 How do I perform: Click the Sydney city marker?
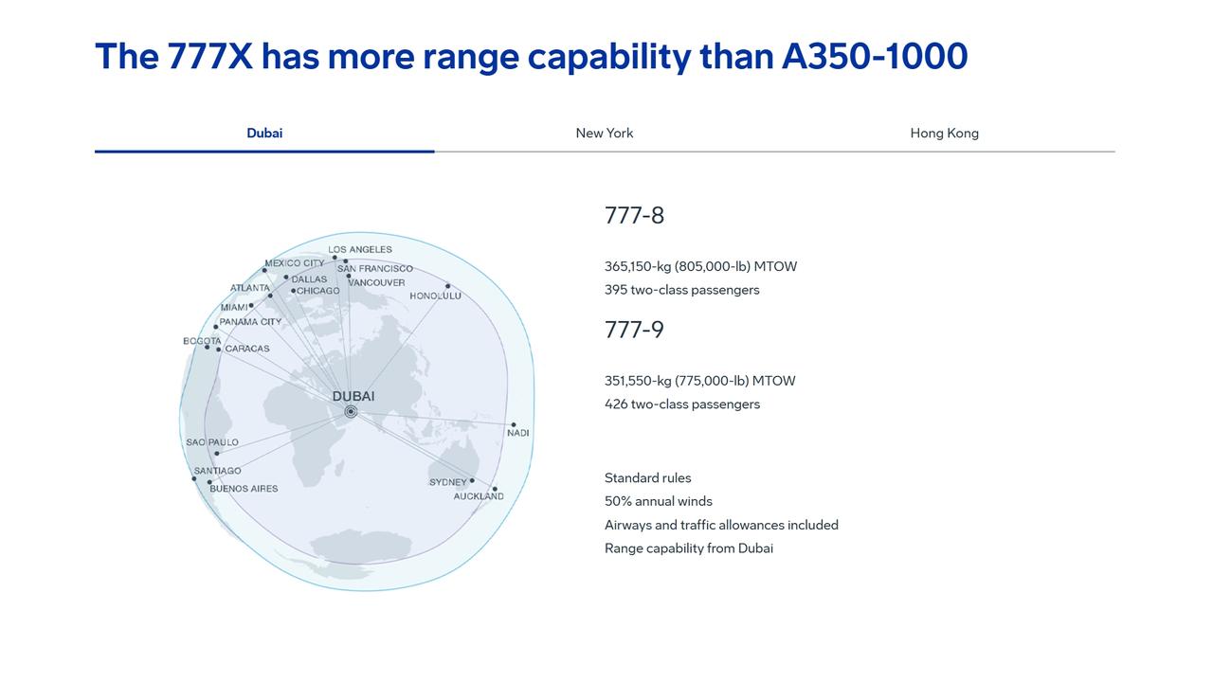pyautogui.click(x=472, y=480)
